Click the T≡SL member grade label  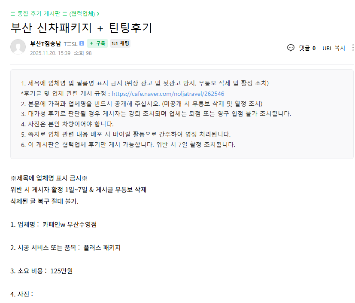click(x=70, y=44)
